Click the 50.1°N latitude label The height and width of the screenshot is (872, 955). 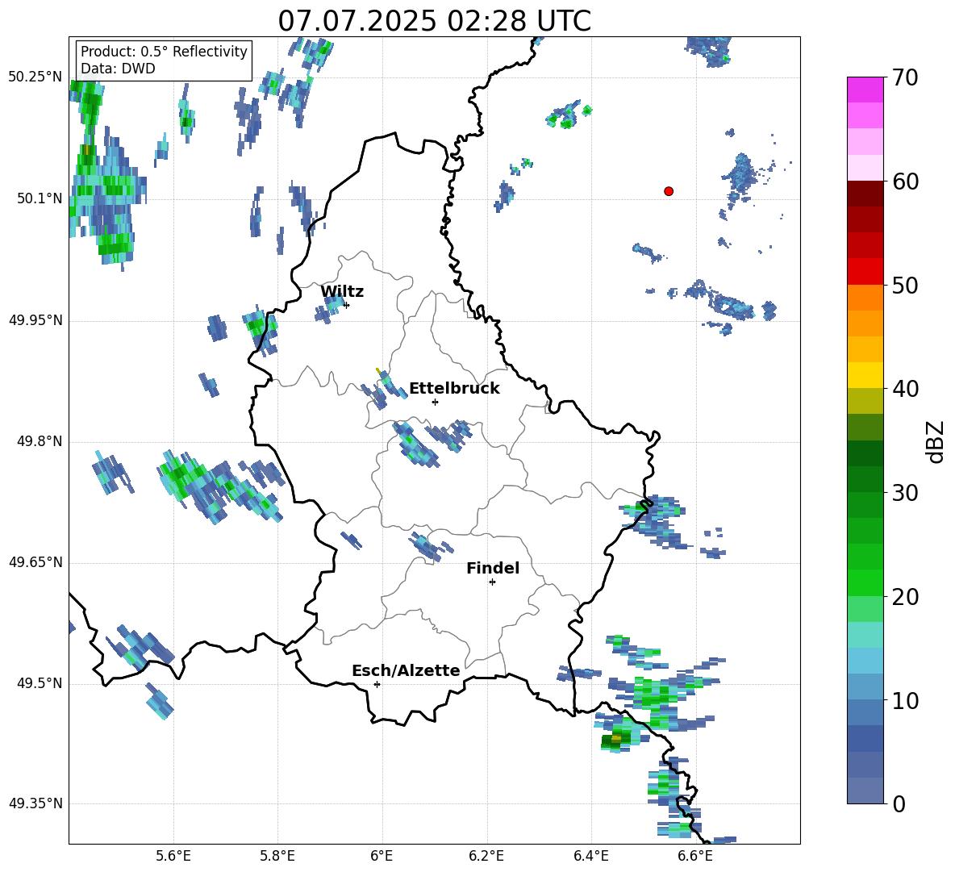39,198
